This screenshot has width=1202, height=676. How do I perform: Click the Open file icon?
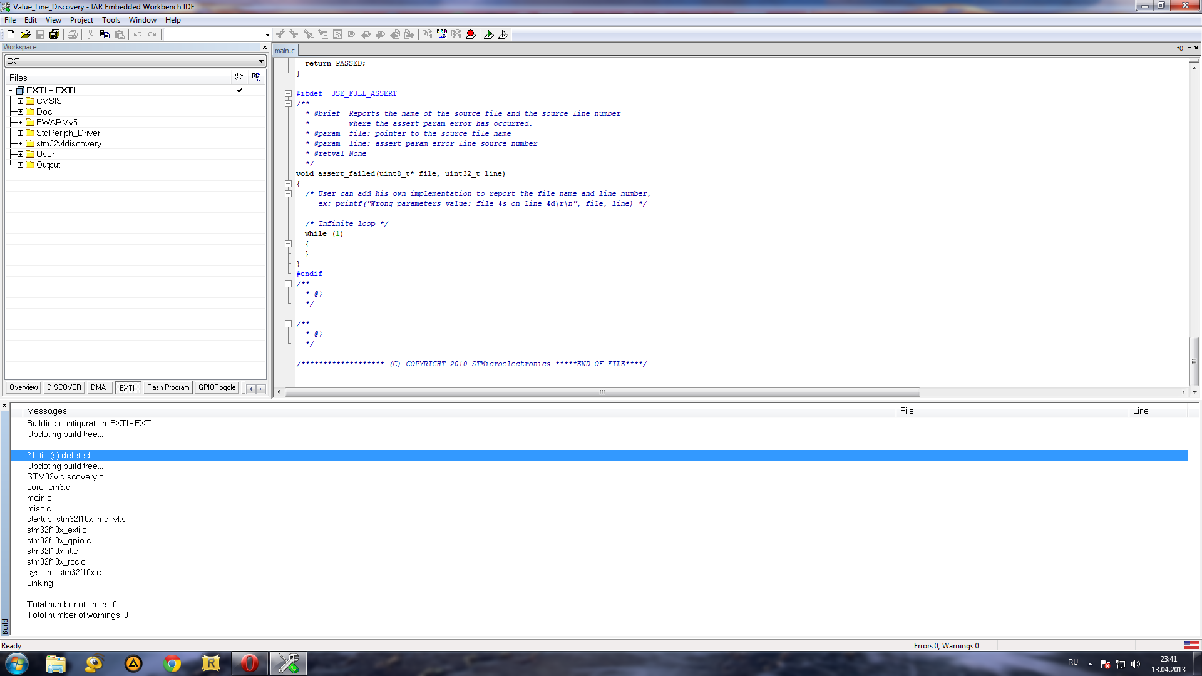pyautogui.click(x=25, y=34)
